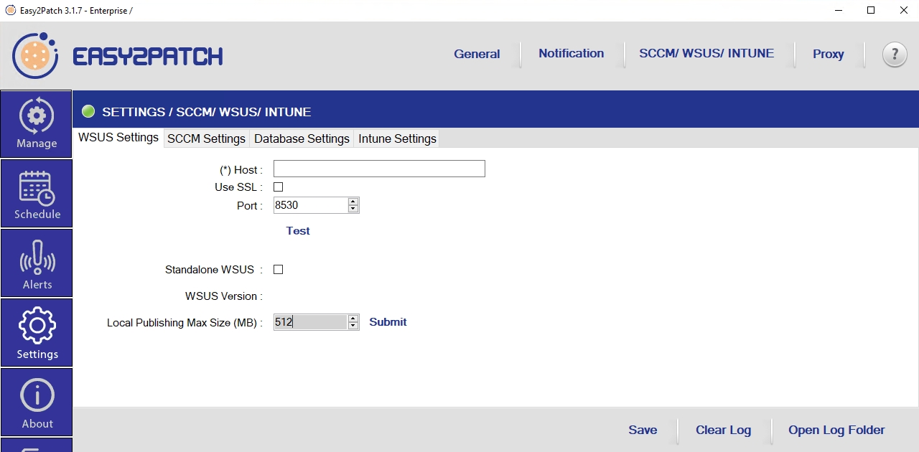Image resolution: width=919 pixels, height=452 pixels.
Task: Open the About info section
Action: [x=37, y=402]
